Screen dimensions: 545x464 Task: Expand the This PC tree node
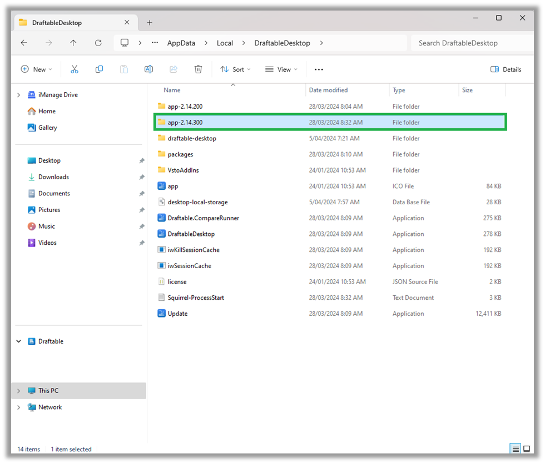(x=19, y=391)
